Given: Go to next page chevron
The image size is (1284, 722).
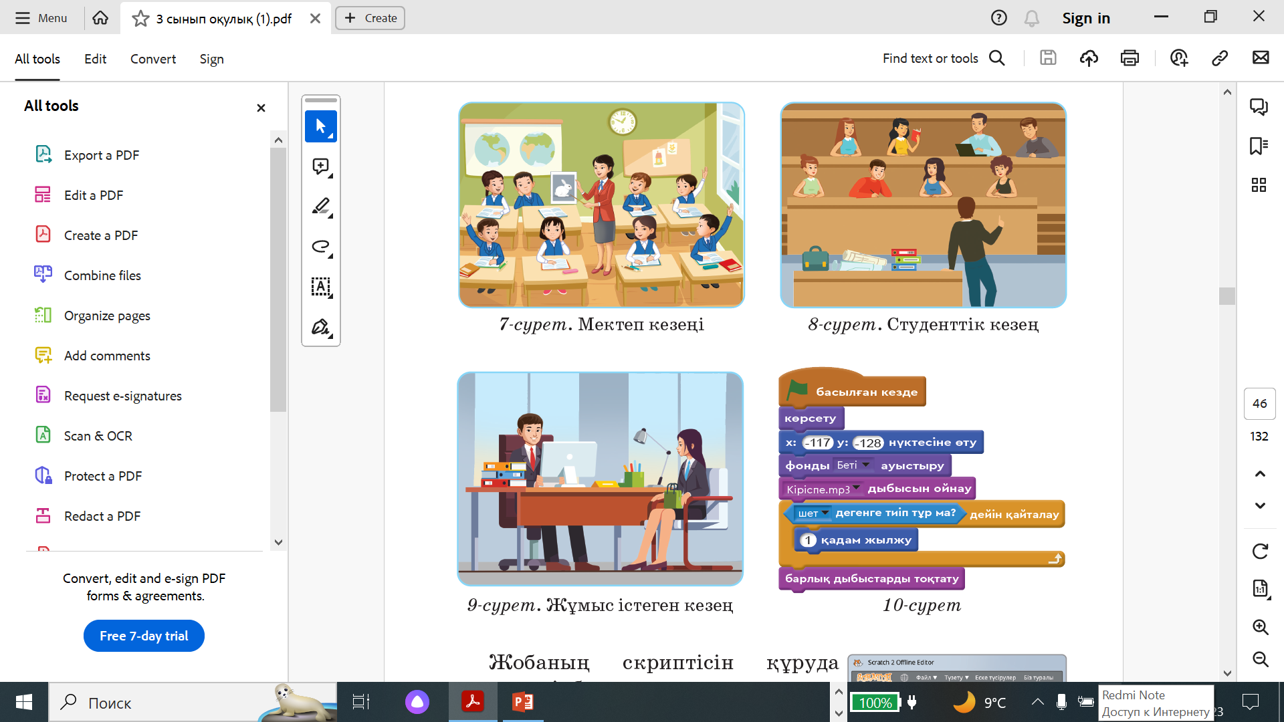Looking at the screenshot, I should point(1260,506).
